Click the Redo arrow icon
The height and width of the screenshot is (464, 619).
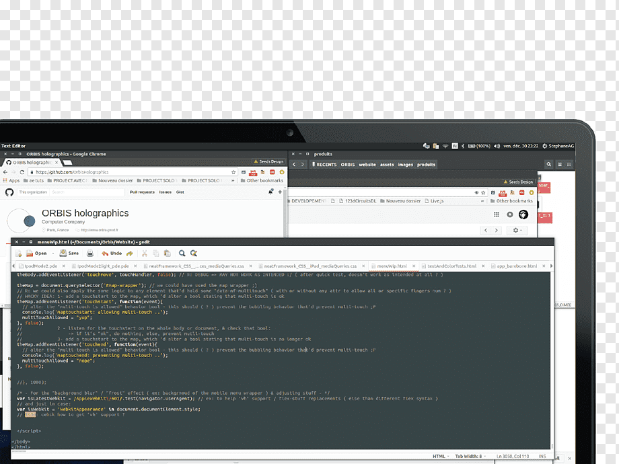(129, 254)
